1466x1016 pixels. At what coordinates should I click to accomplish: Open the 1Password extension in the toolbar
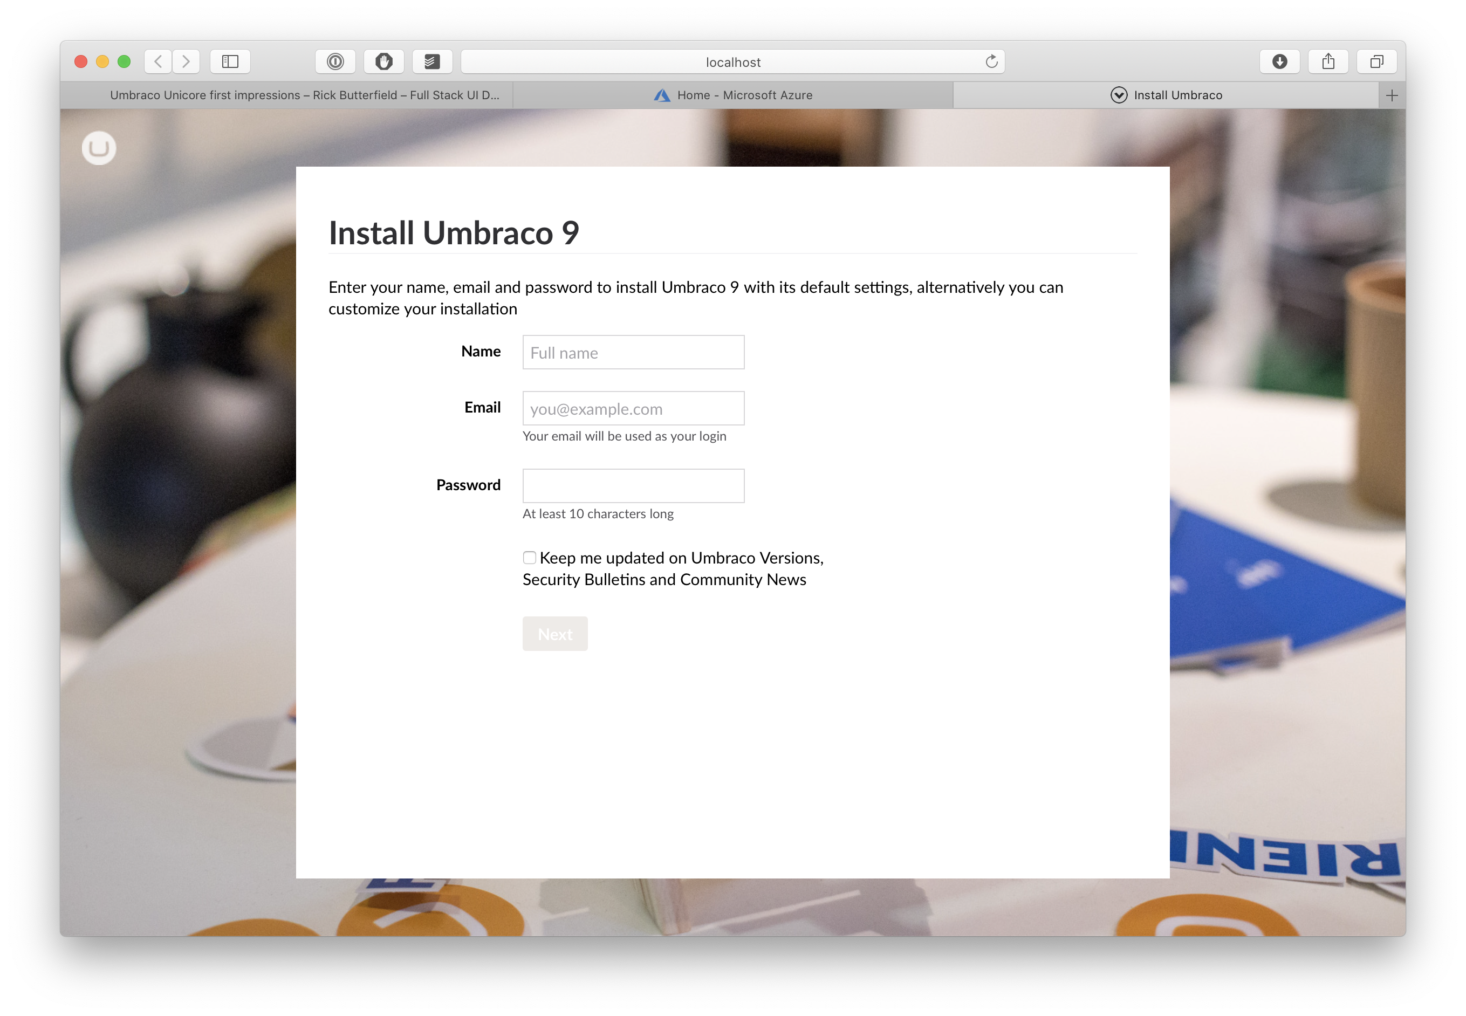click(x=335, y=61)
